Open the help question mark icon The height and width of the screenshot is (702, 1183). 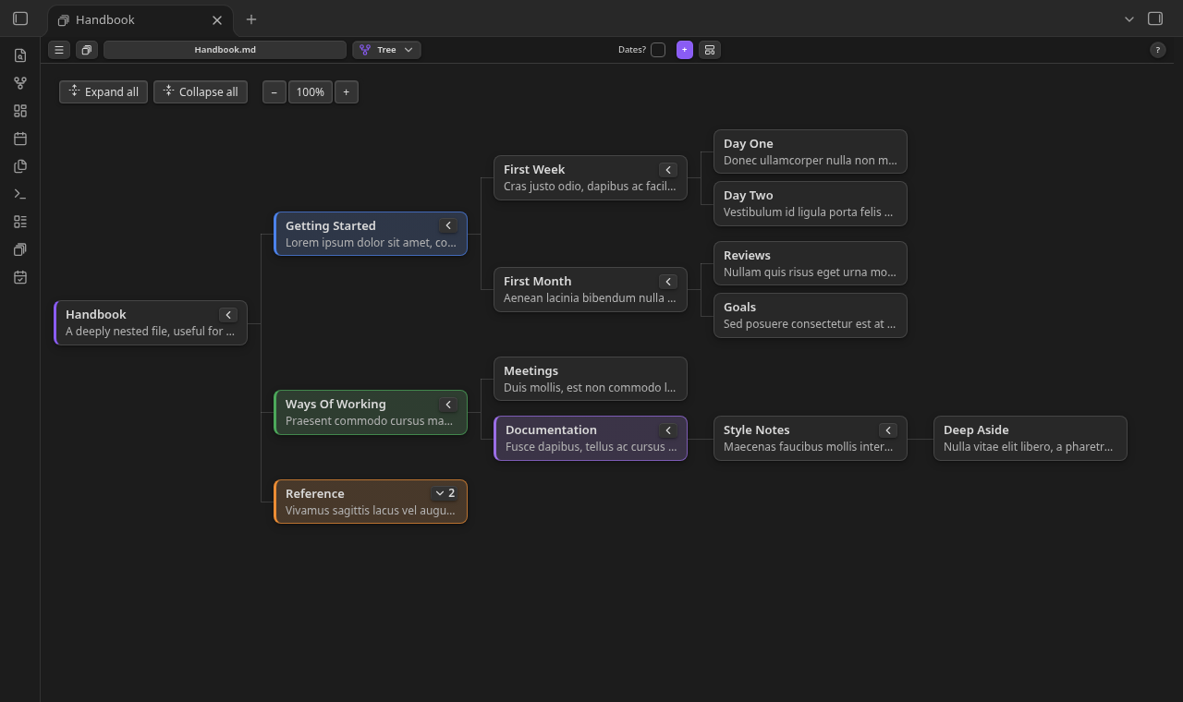click(x=1158, y=50)
